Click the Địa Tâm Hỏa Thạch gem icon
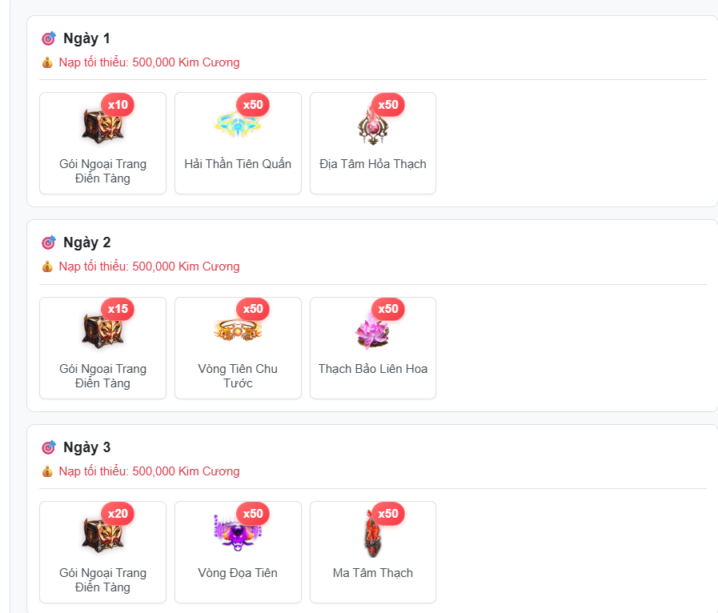 click(x=373, y=126)
